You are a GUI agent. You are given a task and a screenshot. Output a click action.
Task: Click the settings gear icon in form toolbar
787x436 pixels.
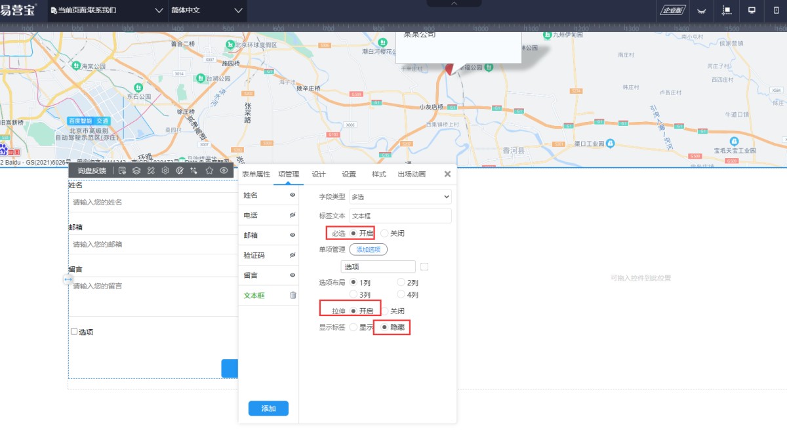coord(165,170)
